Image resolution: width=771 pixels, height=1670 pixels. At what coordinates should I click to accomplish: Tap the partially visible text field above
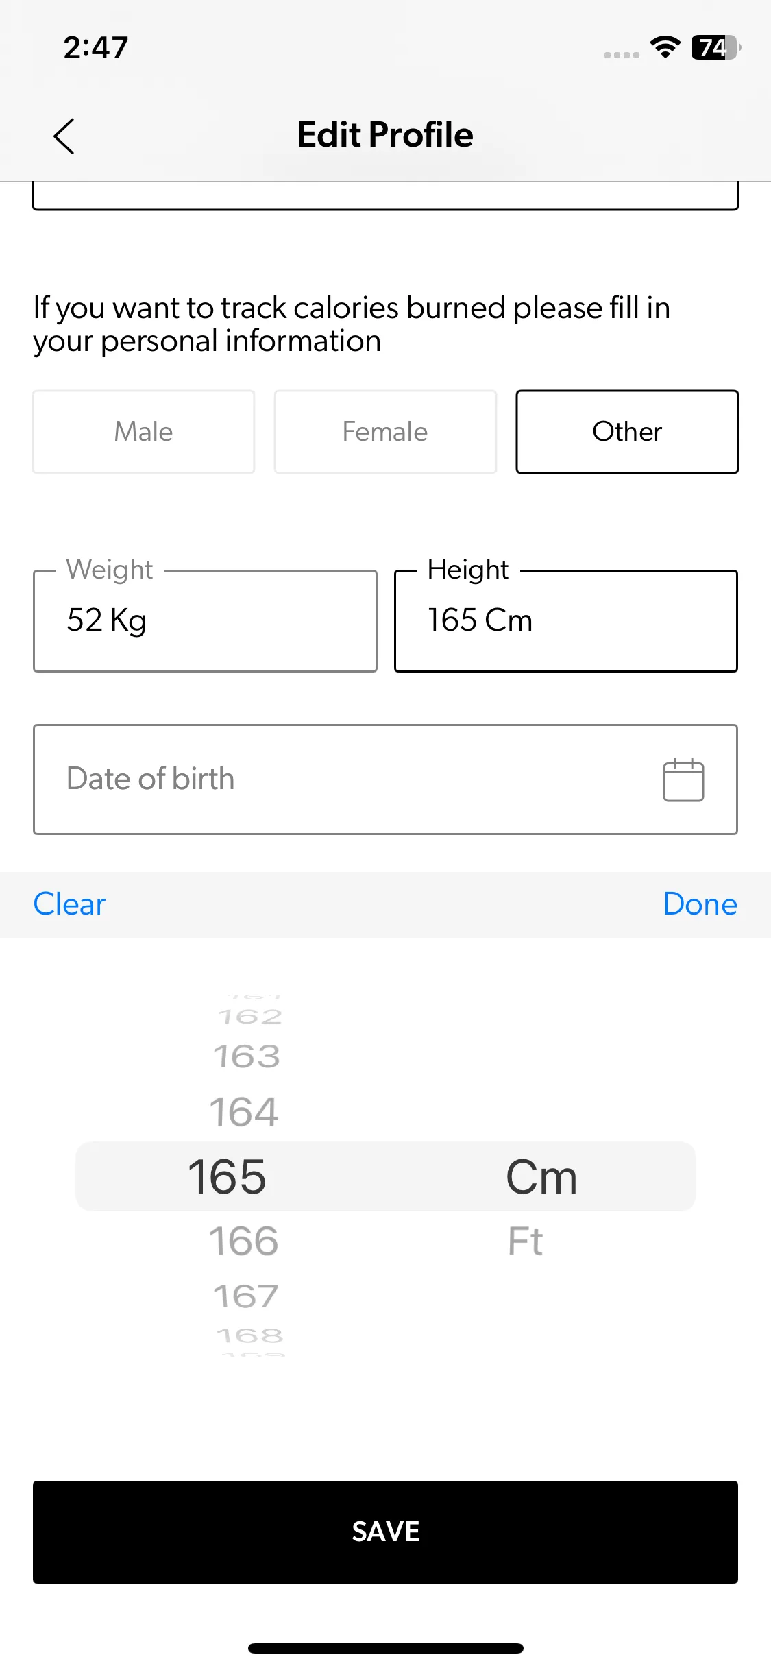tap(385, 195)
